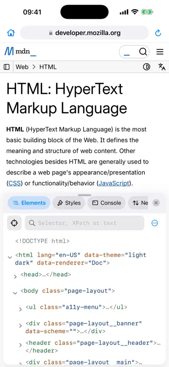Toggle the sidebar panel icon near Web
This screenshot has width=169, height=367.
(7, 67)
